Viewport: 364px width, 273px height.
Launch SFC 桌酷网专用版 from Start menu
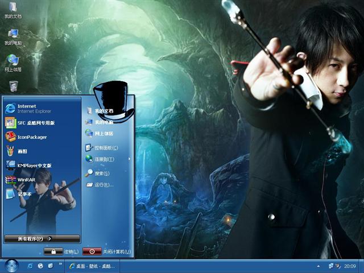pyautogui.click(x=34, y=123)
